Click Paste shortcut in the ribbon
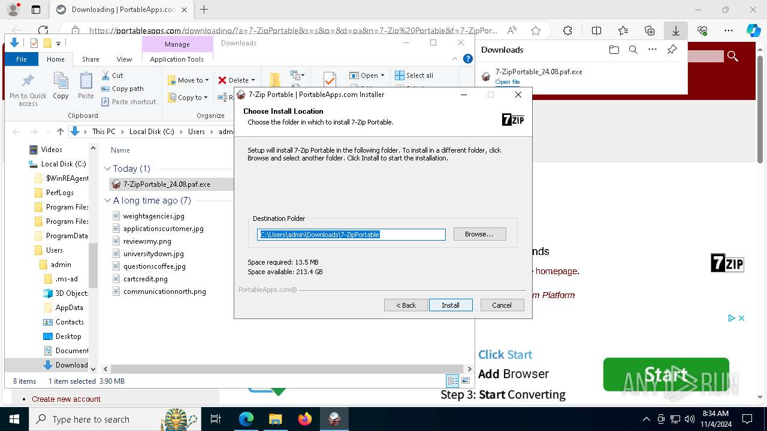The image size is (767, 431). click(x=129, y=102)
